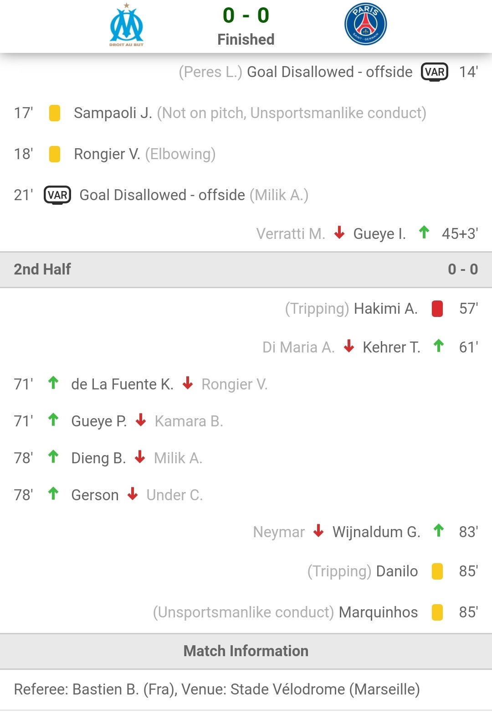Tap the 0 - 0 Finished score
The image size is (492, 715).
[246, 26]
